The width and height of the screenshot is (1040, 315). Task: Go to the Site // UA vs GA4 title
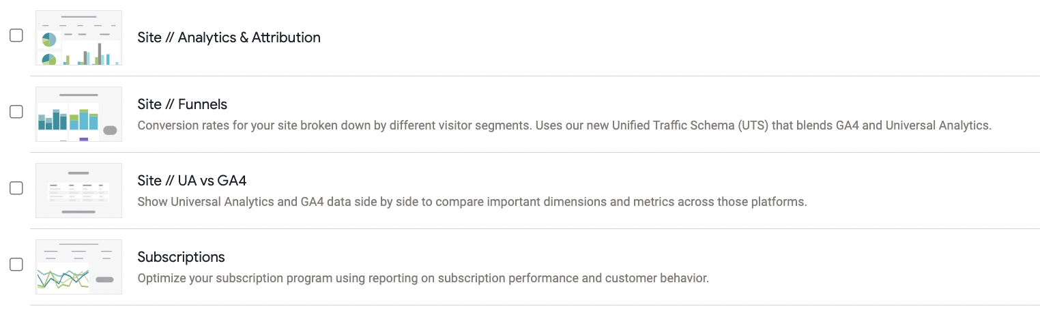point(192,181)
